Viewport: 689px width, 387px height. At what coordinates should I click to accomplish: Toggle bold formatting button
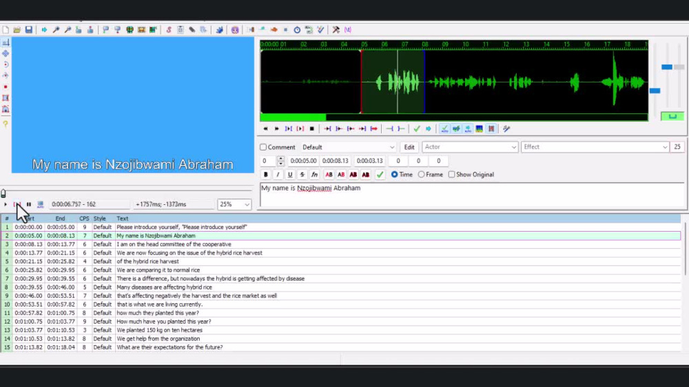pos(266,175)
